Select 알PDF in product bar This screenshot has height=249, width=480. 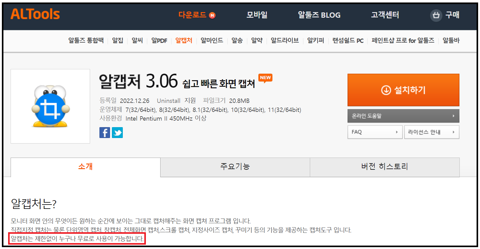(x=159, y=40)
